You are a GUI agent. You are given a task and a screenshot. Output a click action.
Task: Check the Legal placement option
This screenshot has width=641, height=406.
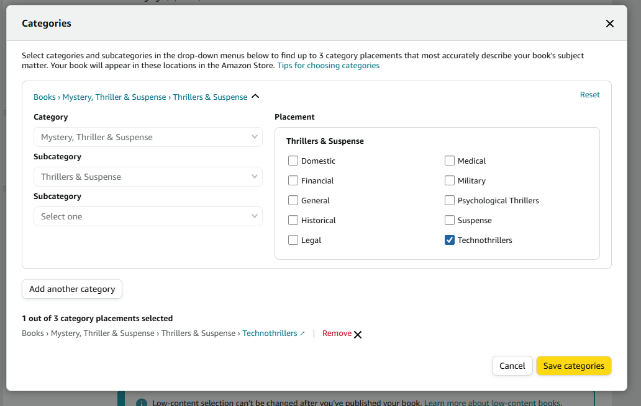tap(293, 241)
